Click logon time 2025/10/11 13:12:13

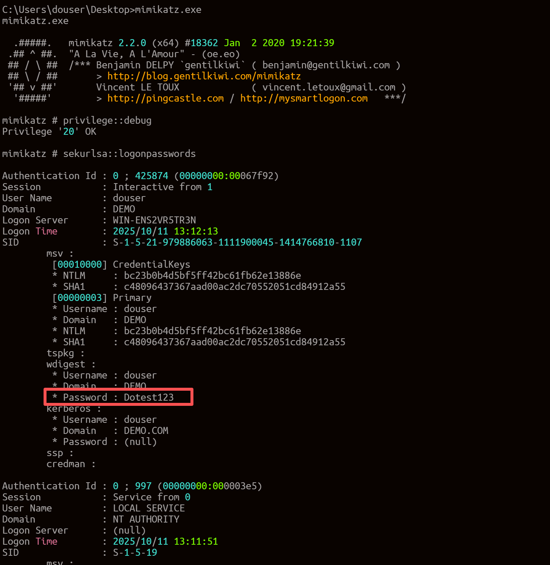click(x=165, y=232)
